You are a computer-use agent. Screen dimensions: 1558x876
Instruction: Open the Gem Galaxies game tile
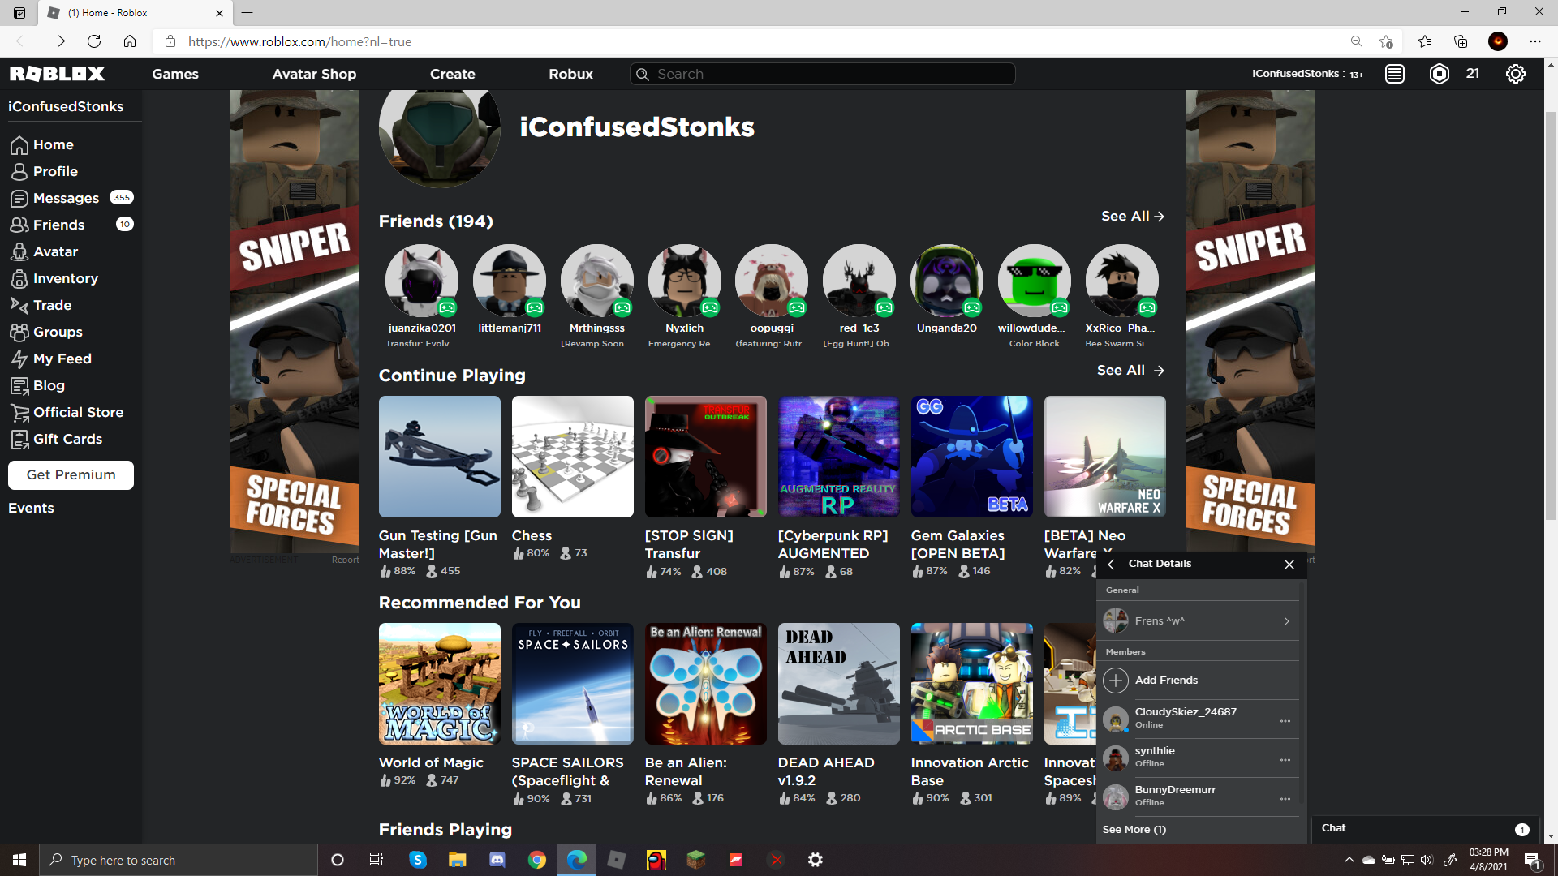(x=972, y=457)
